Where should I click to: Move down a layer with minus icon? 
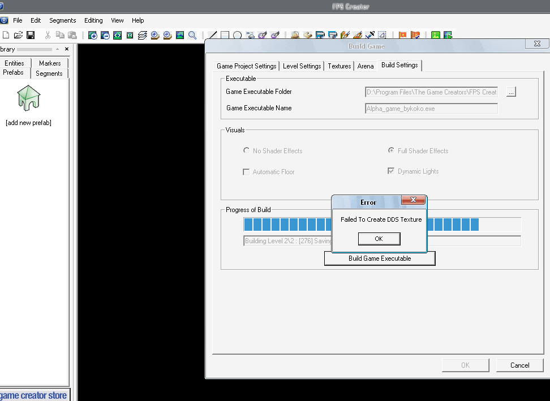167,35
